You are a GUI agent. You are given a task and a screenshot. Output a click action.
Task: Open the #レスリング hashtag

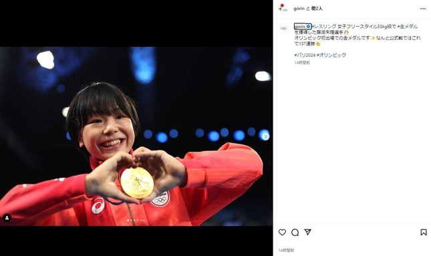[324, 27]
